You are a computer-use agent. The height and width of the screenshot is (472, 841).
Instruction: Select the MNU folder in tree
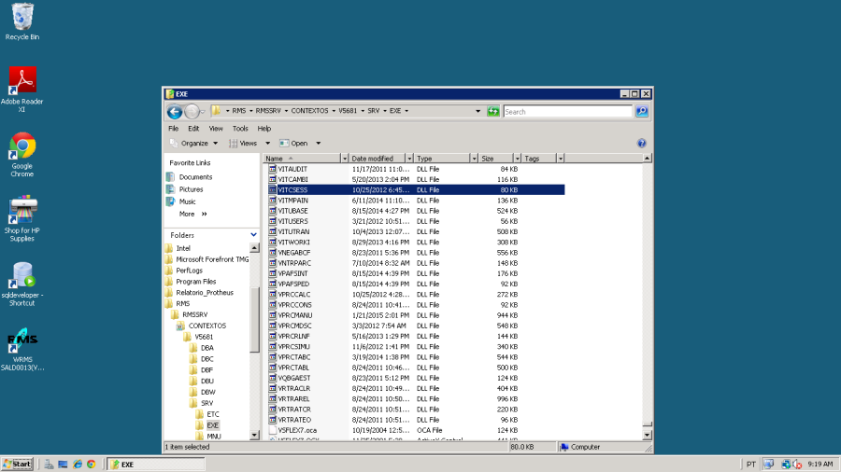[213, 437]
